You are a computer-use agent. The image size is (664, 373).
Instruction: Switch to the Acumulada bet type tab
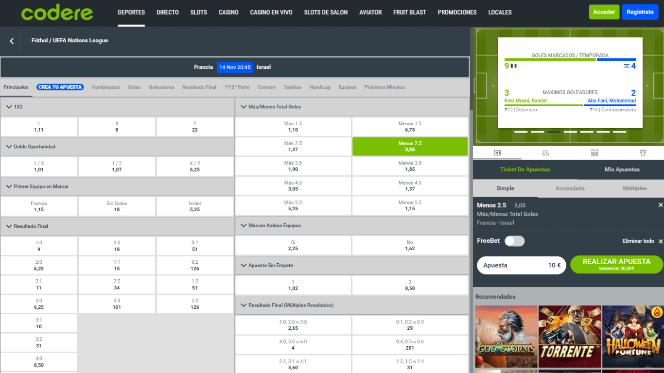570,188
